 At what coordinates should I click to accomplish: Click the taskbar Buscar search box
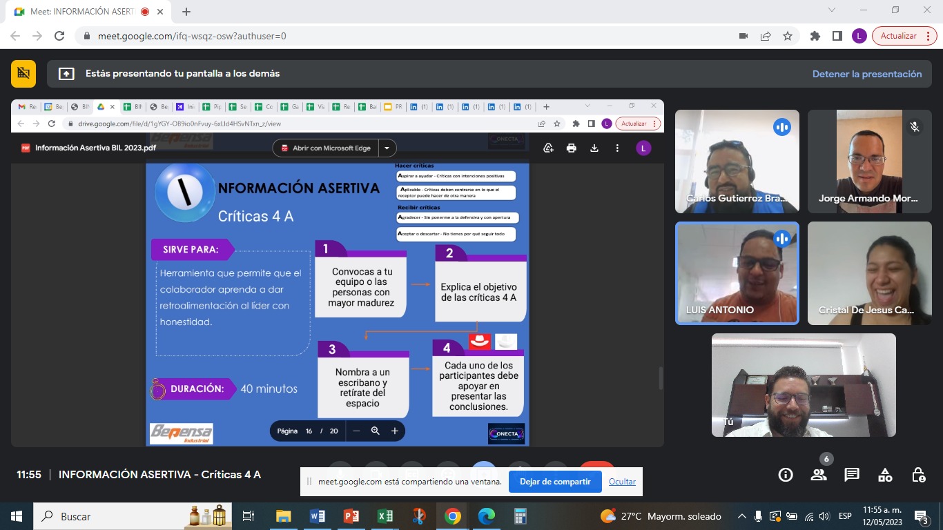133,516
